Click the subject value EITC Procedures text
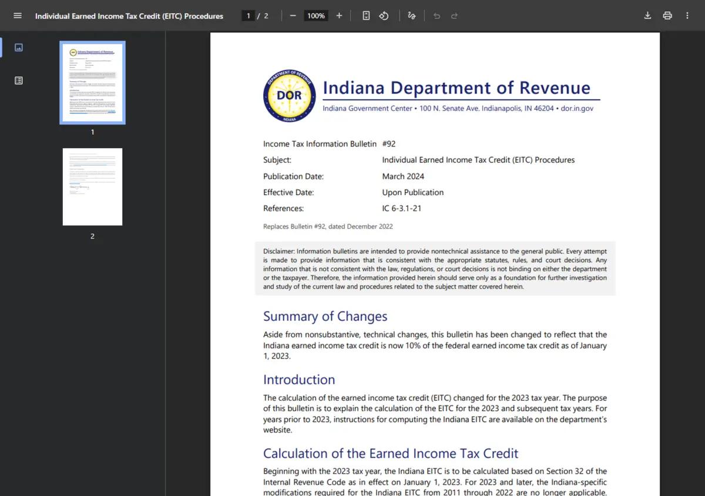Image resolution: width=705 pixels, height=496 pixels. (x=478, y=160)
